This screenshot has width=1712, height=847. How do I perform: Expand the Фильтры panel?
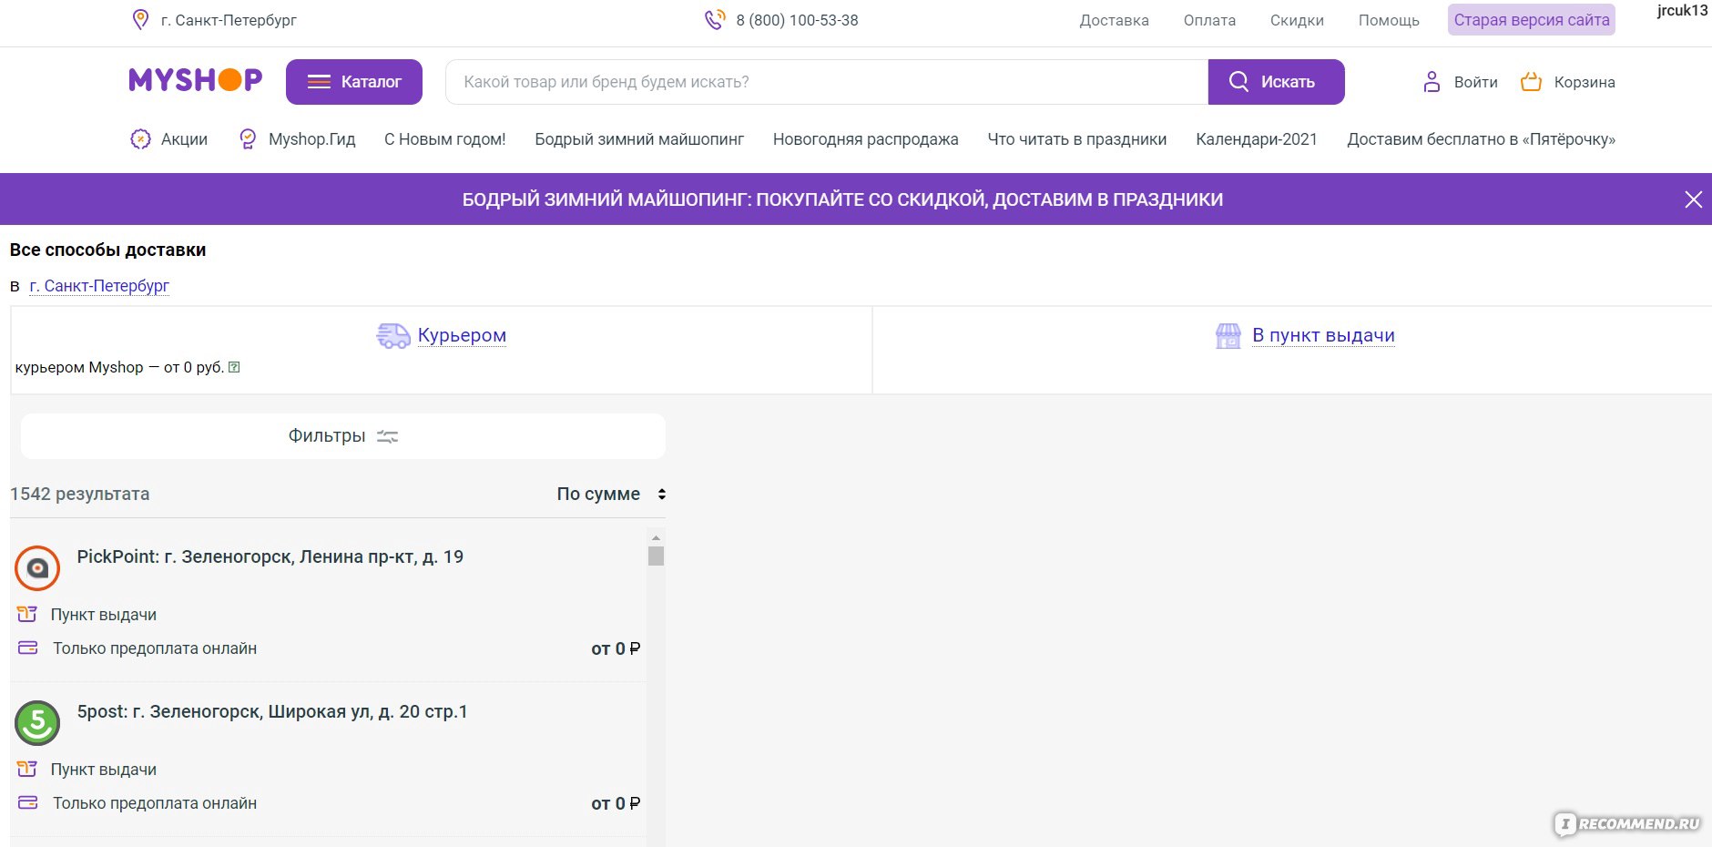(x=343, y=436)
